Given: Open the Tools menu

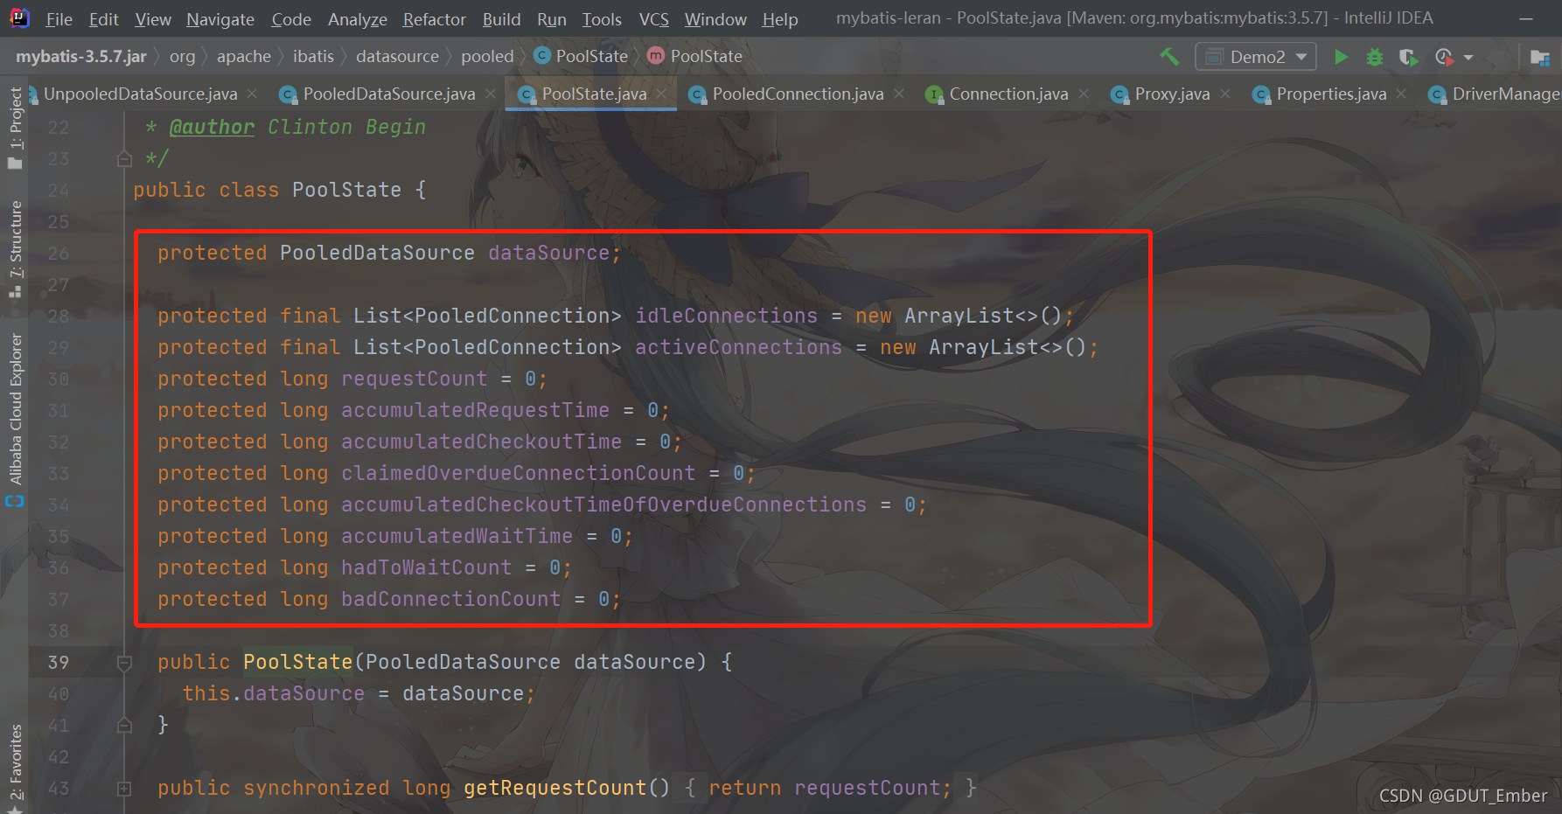Looking at the screenshot, I should tap(602, 18).
